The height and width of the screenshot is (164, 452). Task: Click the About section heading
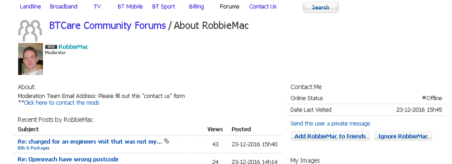pyautogui.click(x=26, y=87)
